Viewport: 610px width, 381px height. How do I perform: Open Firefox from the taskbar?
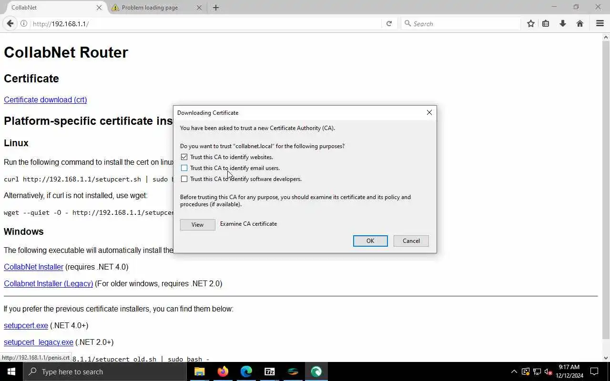coord(223,371)
